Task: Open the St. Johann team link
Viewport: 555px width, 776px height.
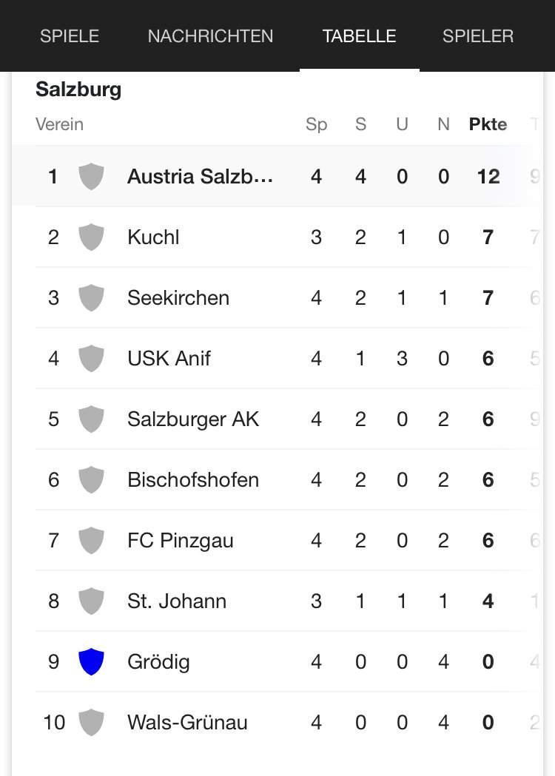Action: click(177, 601)
